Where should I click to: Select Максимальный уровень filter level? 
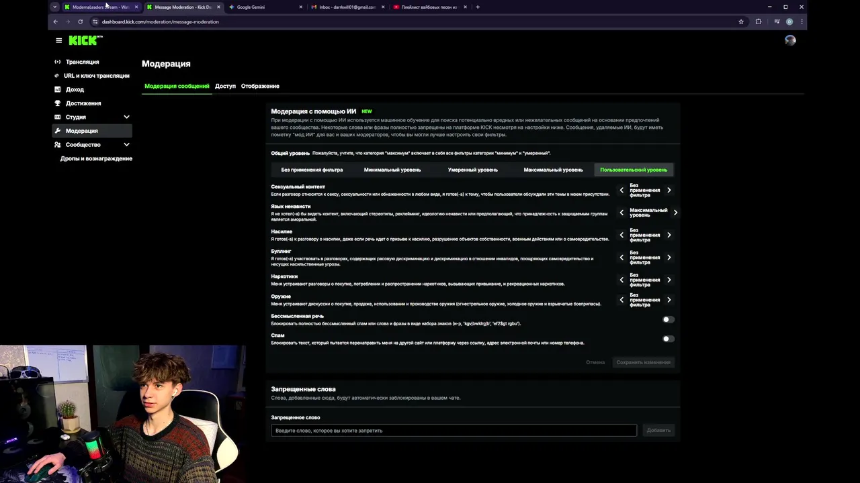(553, 170)
